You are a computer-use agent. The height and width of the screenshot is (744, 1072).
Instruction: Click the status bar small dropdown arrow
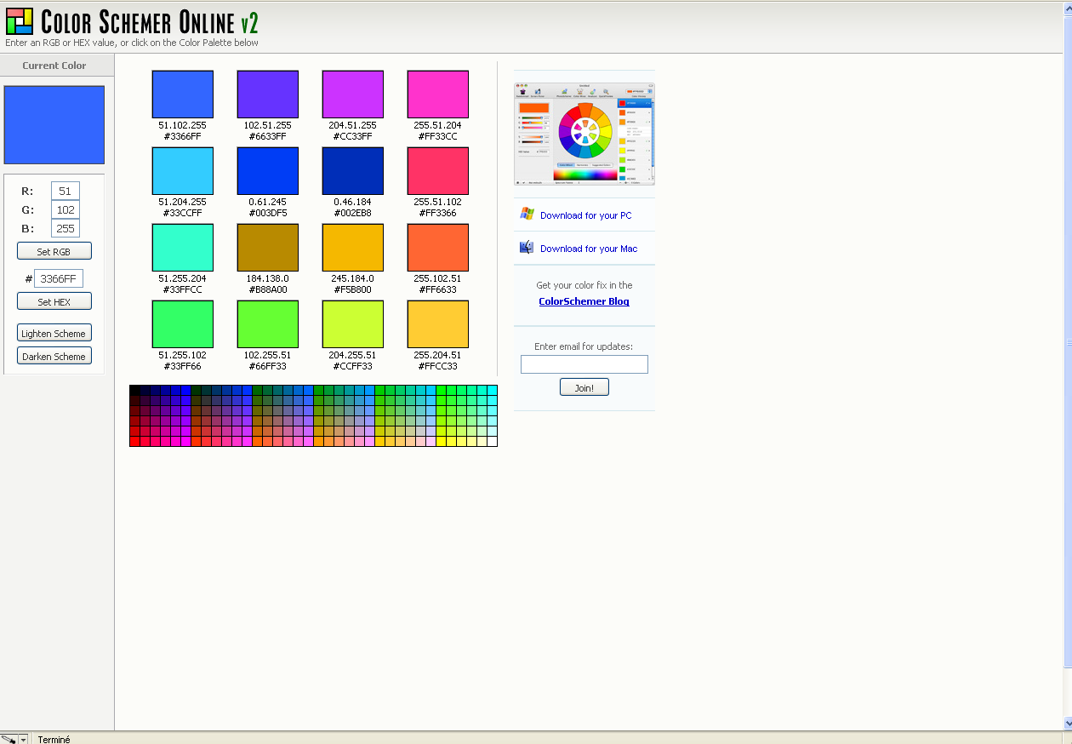pos(24,740)
